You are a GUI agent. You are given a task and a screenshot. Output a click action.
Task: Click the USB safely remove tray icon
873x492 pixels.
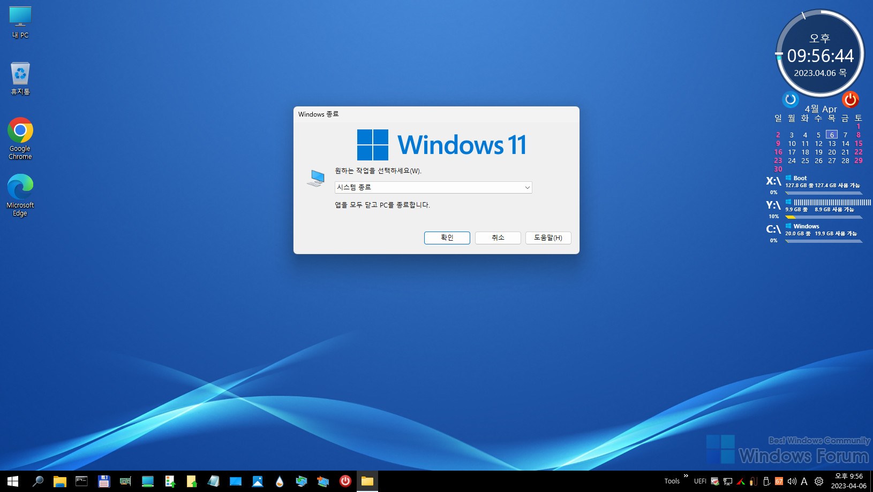click(766, 481)
